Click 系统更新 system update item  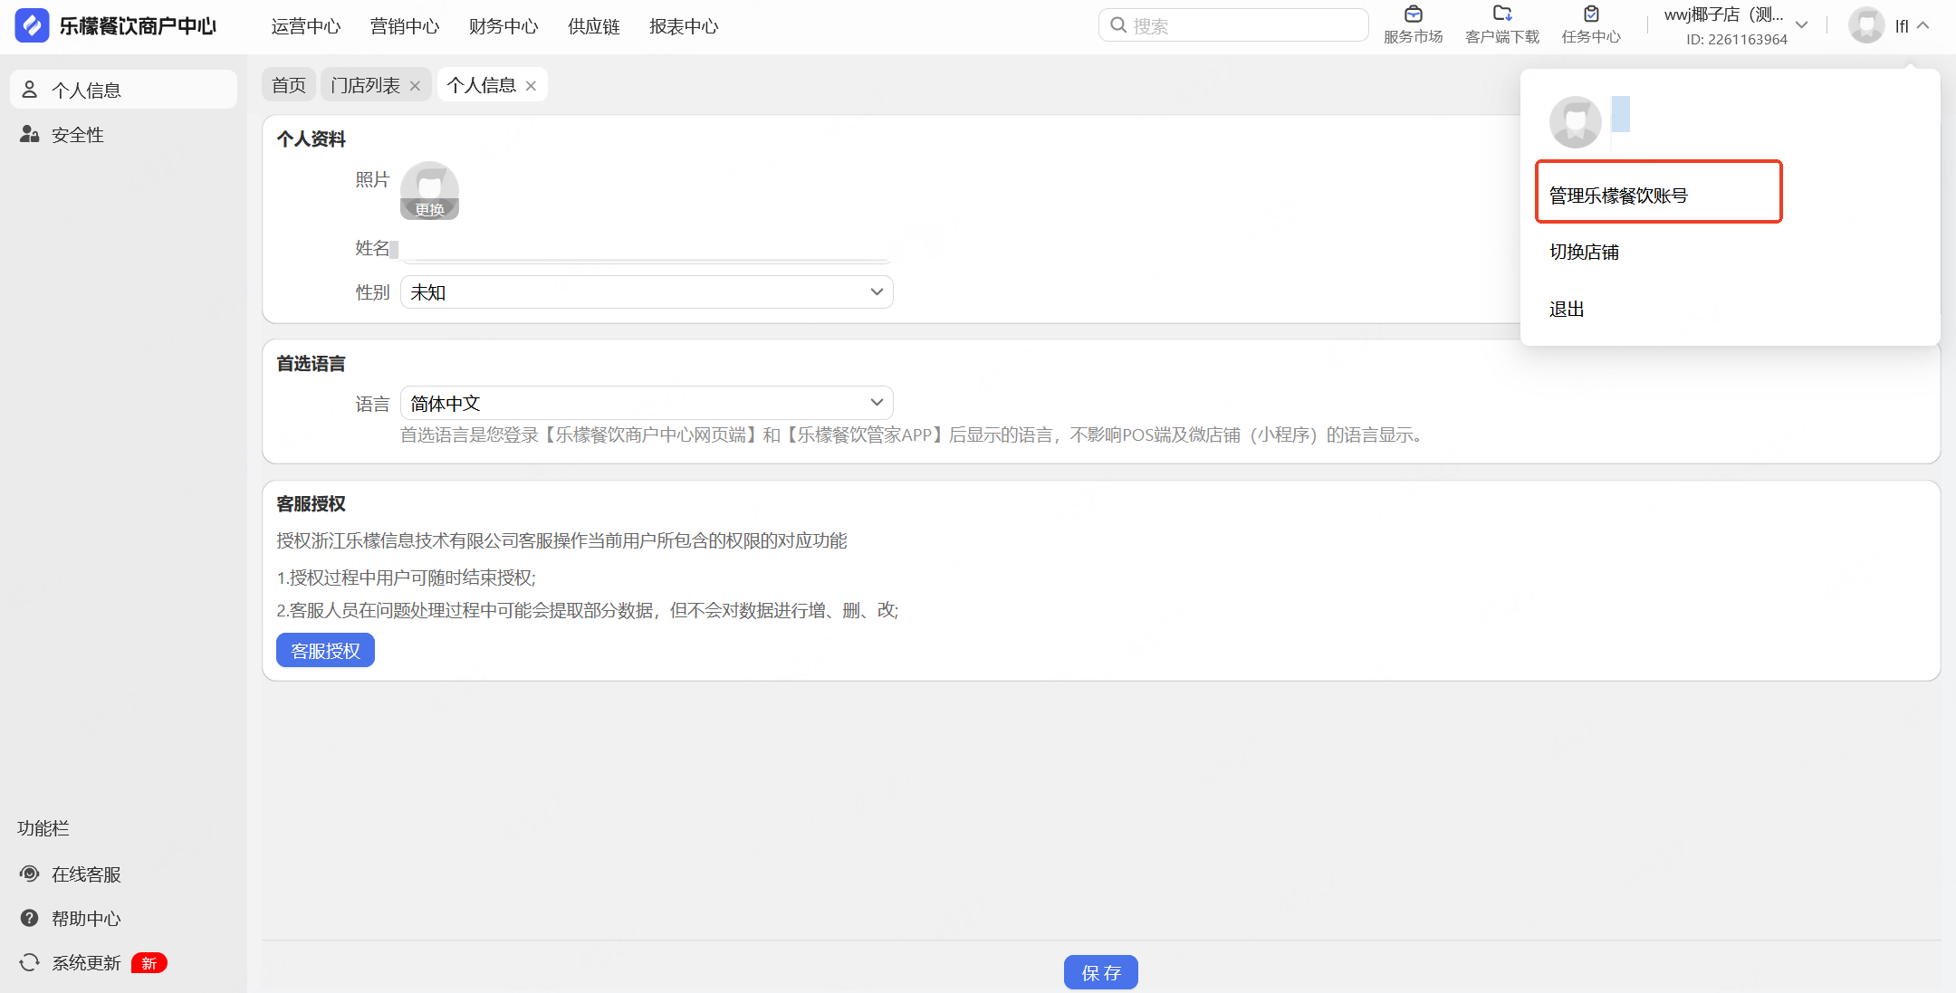coord(85,963)
